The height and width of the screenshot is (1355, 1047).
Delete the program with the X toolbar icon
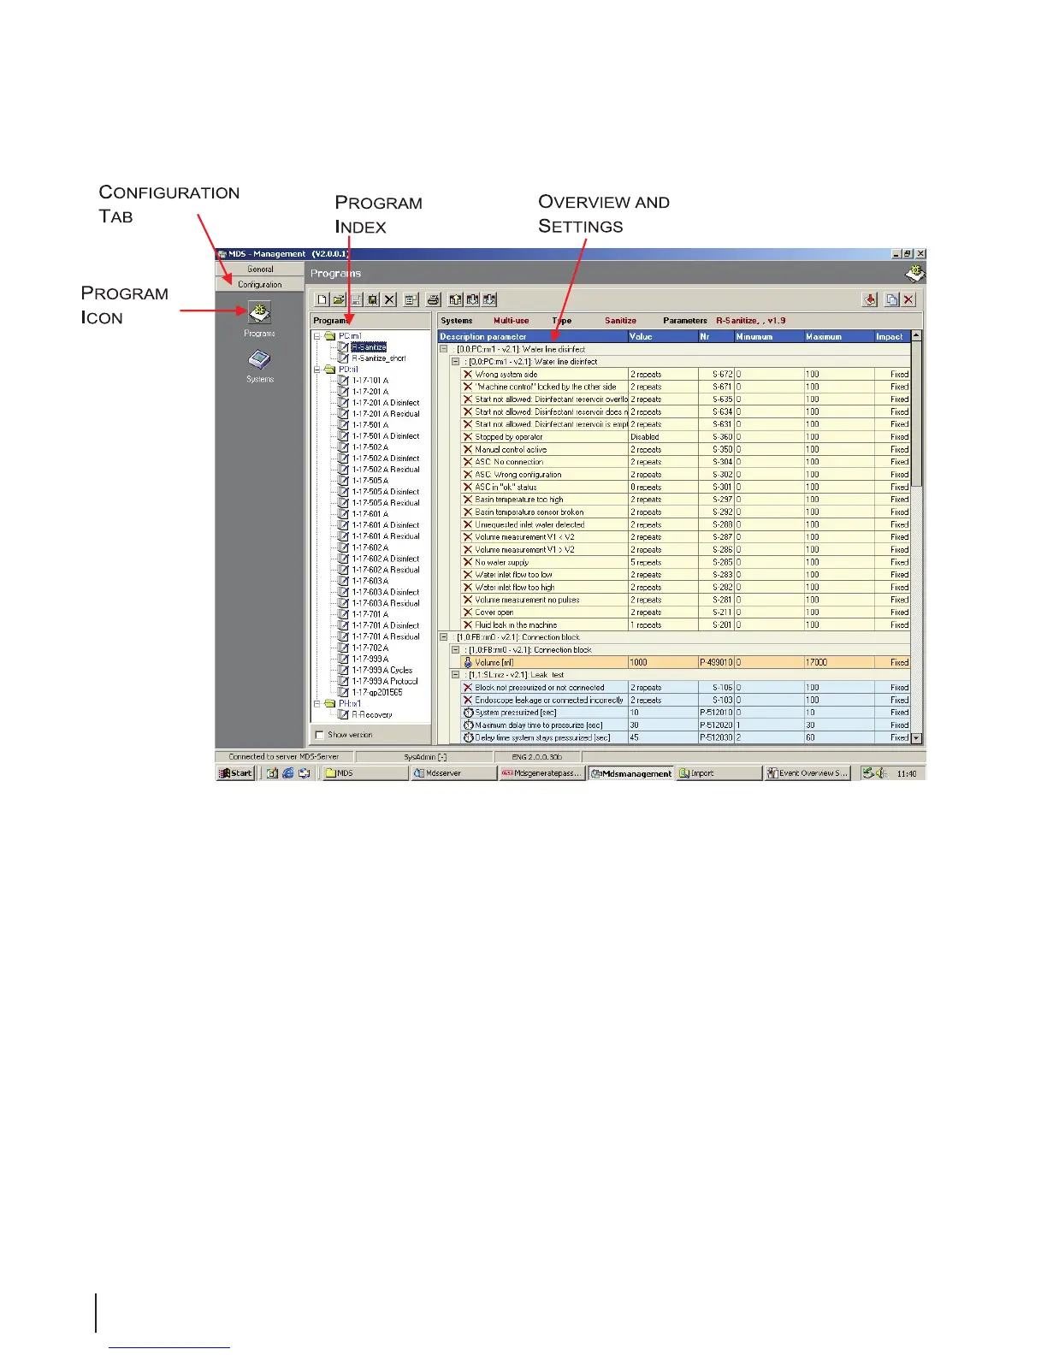coord(390,299)
